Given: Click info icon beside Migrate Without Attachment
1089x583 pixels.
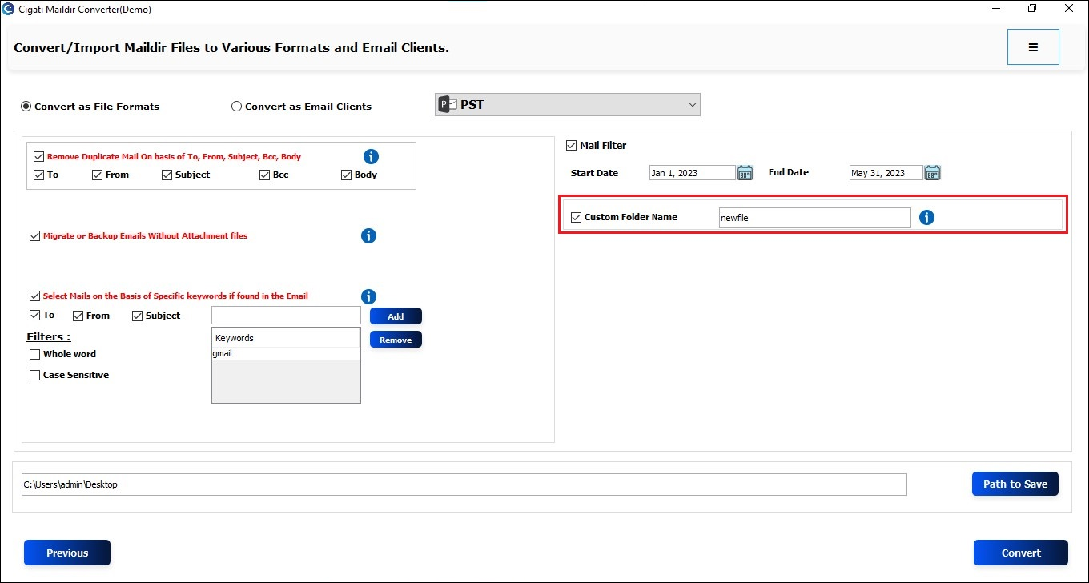Looking at the screenshot, I should point(368,235).
